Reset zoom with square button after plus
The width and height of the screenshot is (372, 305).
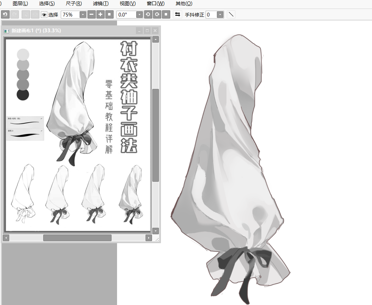tap(109, 14)
